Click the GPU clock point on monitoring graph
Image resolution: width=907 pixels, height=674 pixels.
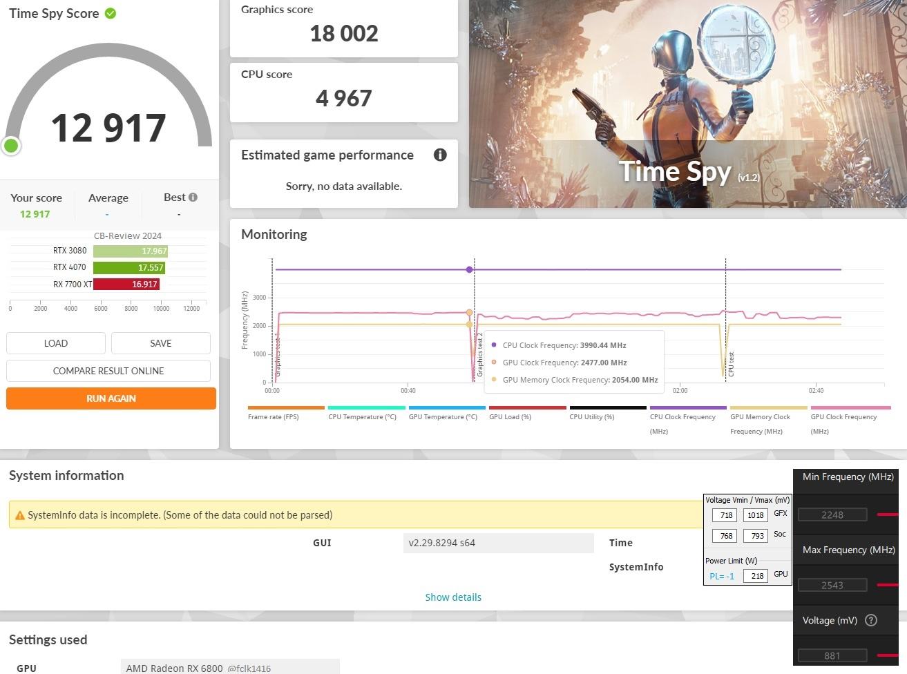(470, 313)
